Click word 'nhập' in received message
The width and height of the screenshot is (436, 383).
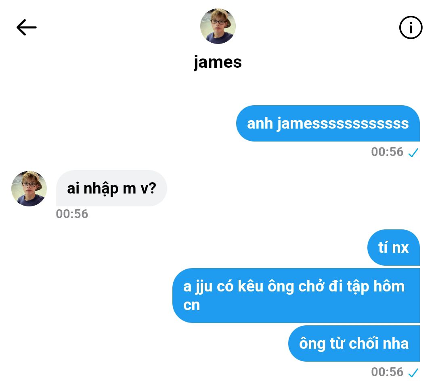(101, 189)
